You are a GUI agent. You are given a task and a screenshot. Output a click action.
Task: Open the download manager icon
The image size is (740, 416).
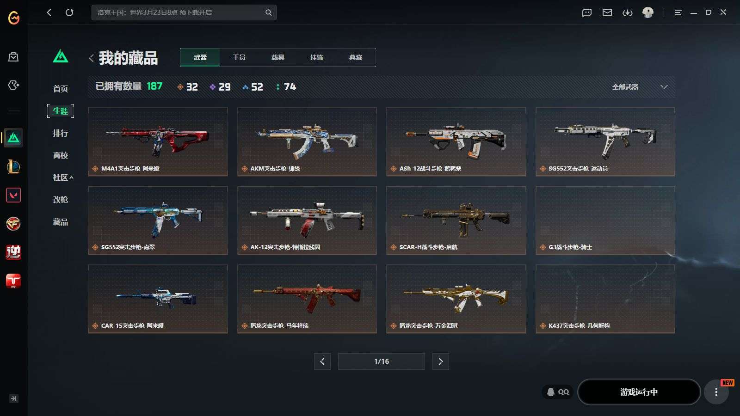pyautogui.click(x=628, y=13)
